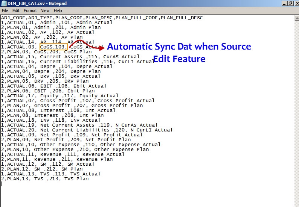Image resolution: width=299 pixels, height=207 pixels.
Task: Click the line '1,ACTUAL,01, Admin ,101, Admin Actual'
Action: pos(56,23)
